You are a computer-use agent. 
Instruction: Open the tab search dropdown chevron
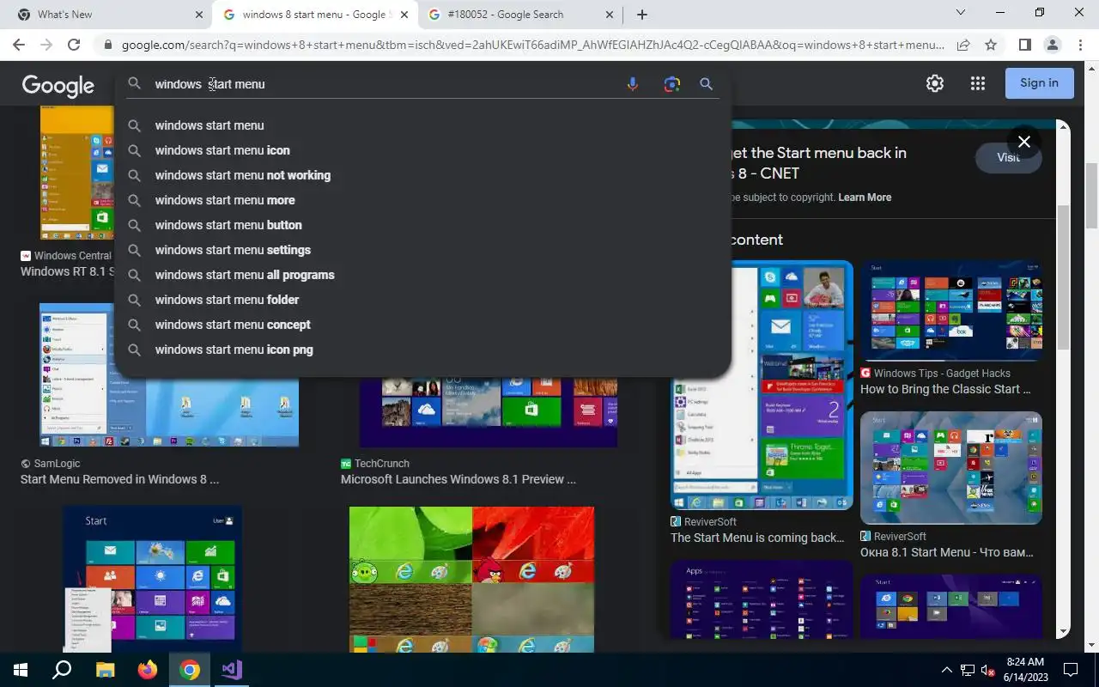[961, 13]
